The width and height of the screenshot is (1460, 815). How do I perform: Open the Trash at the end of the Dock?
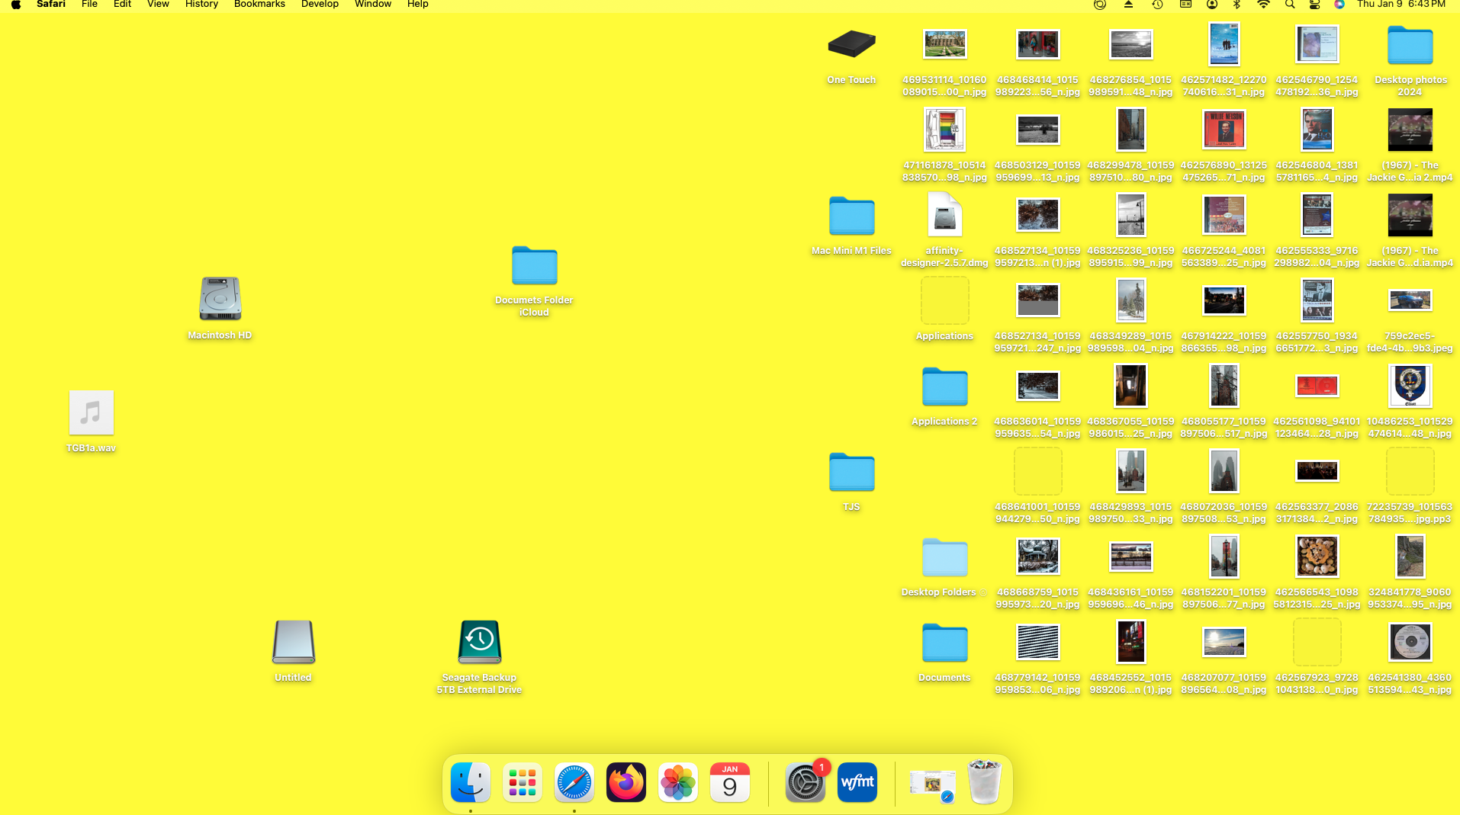983,782
